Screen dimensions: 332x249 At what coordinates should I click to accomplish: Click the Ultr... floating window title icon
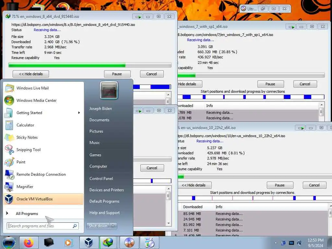[x=244, y=9]
